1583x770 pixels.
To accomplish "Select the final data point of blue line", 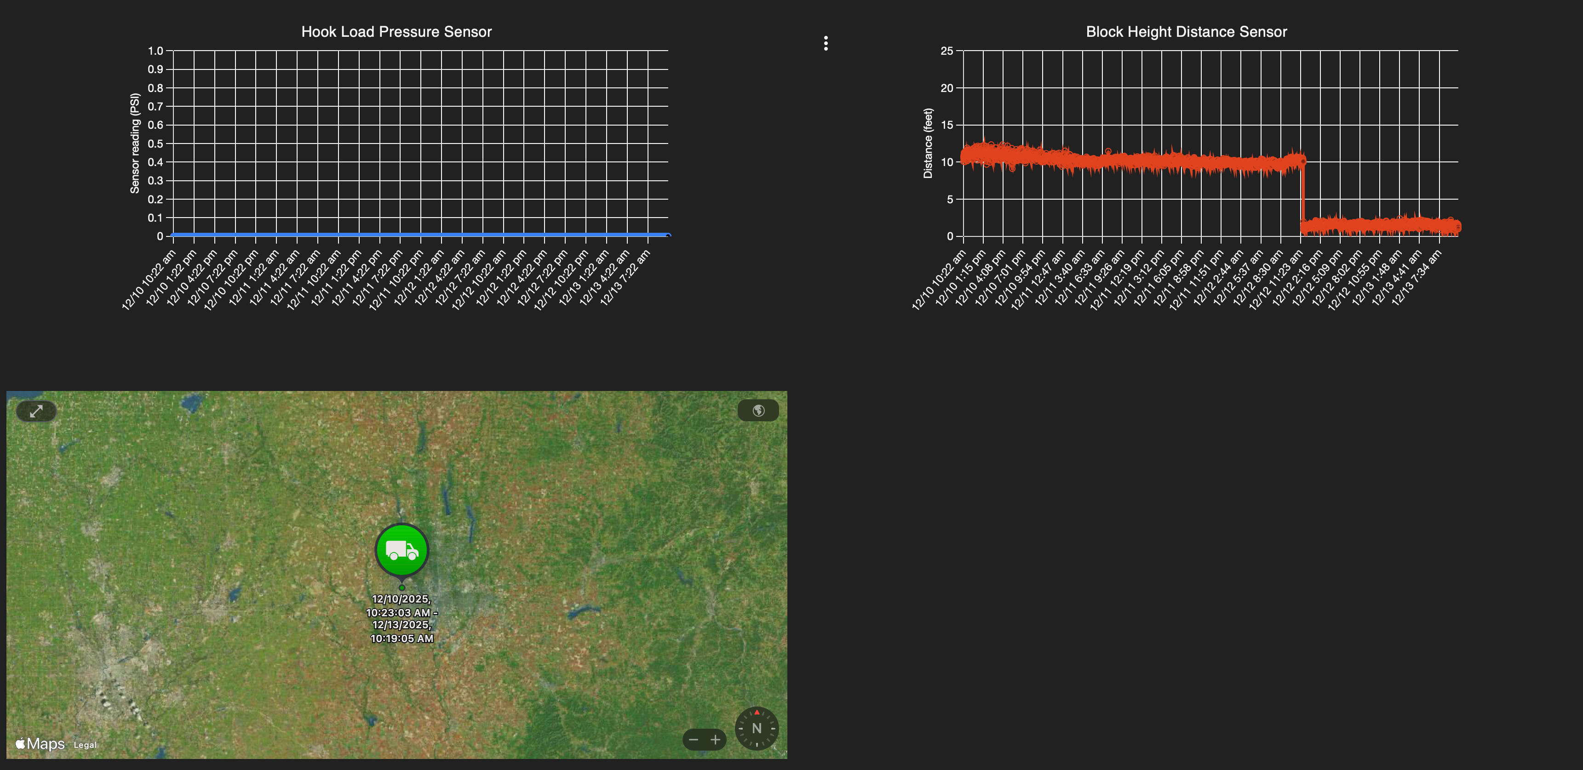I will (668, 236).
